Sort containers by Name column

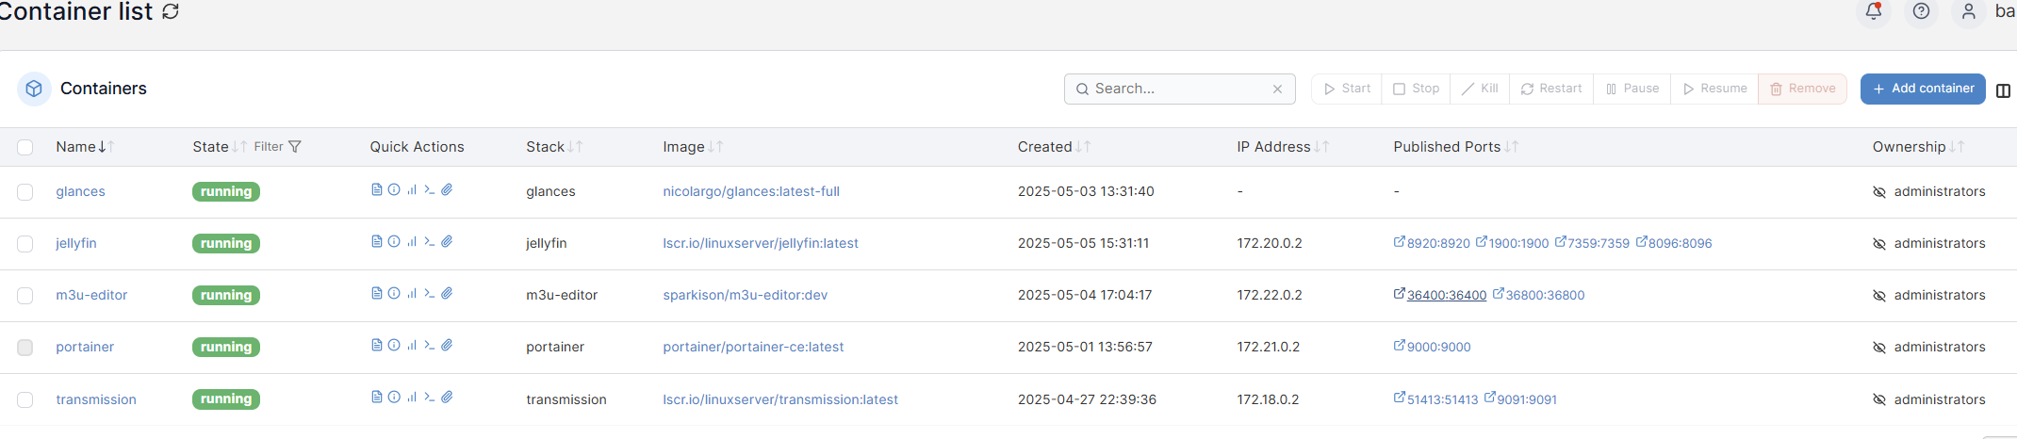[x=85, y=146]
